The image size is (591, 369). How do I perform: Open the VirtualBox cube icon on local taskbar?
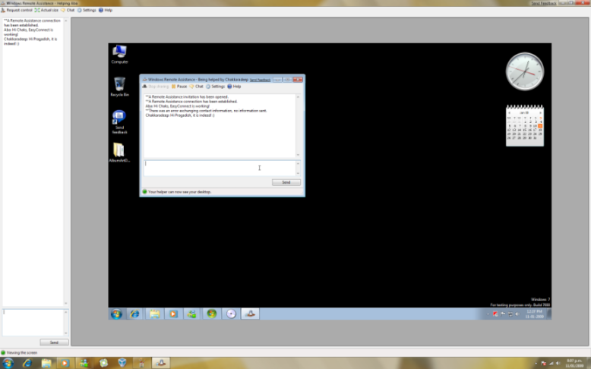coord(122,363)
